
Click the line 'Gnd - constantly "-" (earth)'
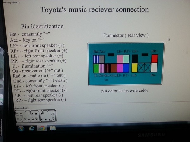41,81
